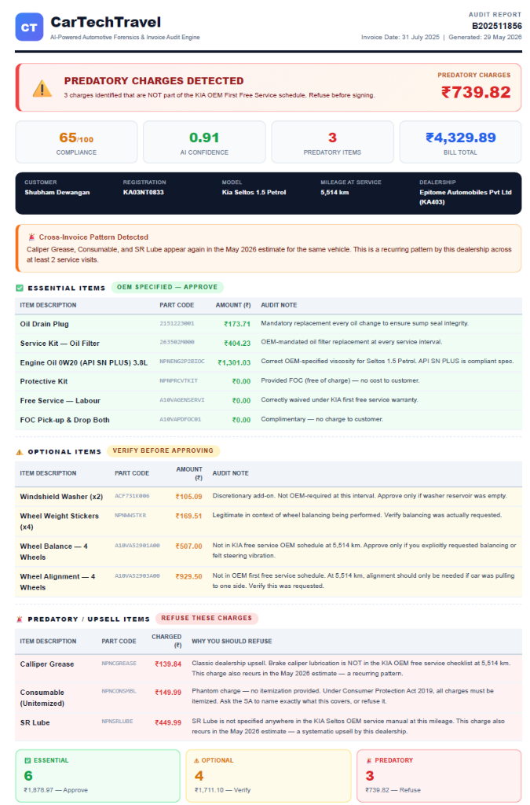Select the Wheel Balance — 4 Wheels item
This screenshot has height=805, width=530.
[53, 552]
